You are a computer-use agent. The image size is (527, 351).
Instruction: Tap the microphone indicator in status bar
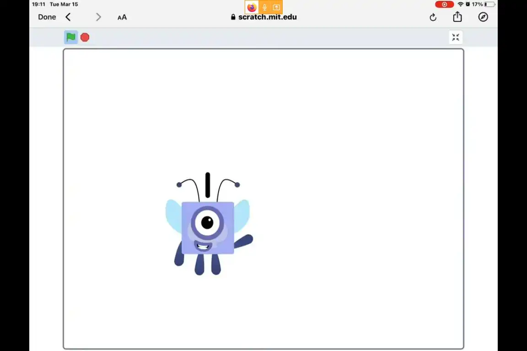pos(264,7)
